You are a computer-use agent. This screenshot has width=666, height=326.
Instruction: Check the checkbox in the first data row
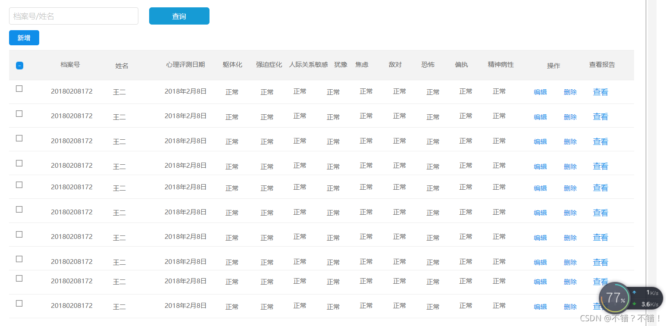(x=19, y=88)
